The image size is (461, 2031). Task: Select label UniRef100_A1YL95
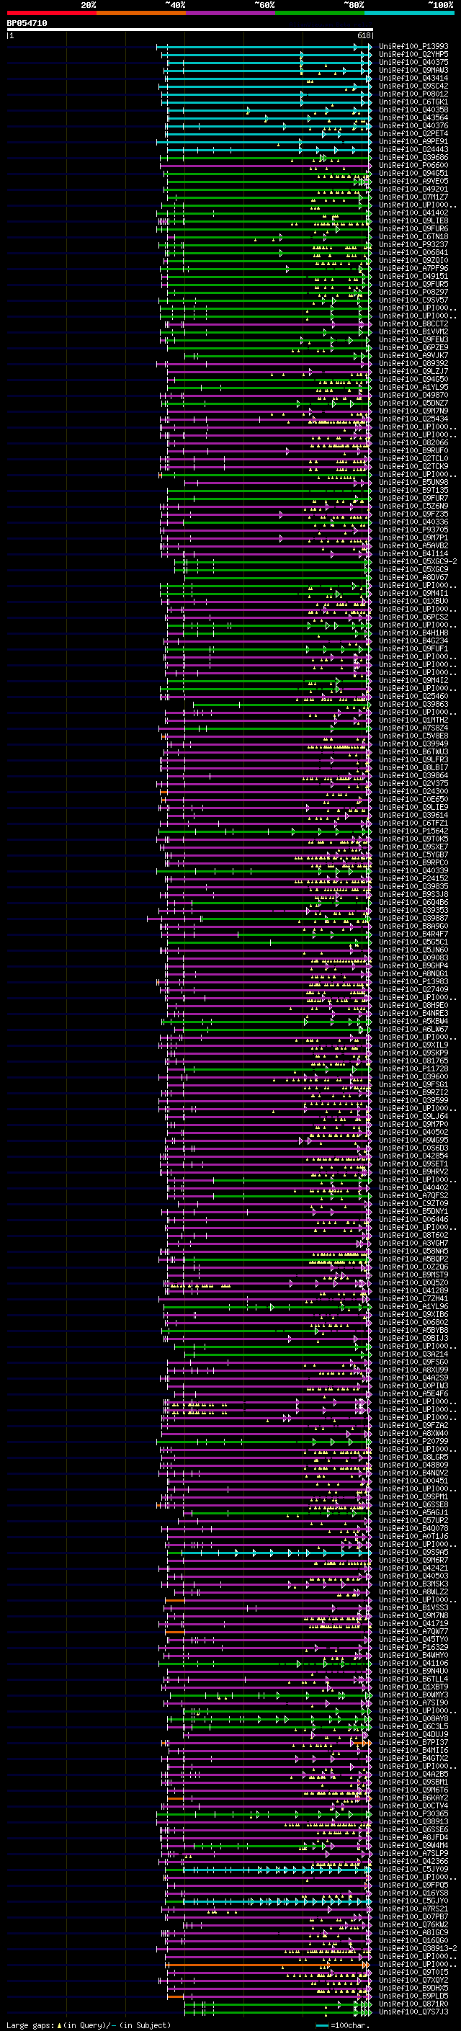(413, 388)
